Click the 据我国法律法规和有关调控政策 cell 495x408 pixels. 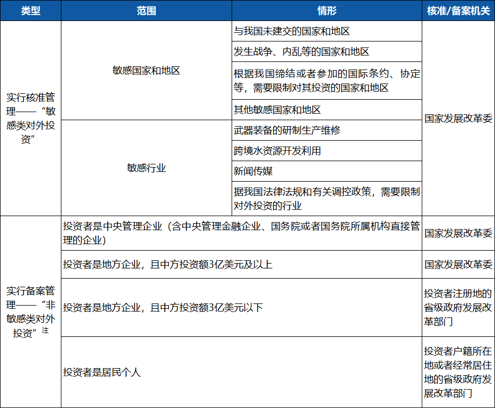[x=327, y=199]
